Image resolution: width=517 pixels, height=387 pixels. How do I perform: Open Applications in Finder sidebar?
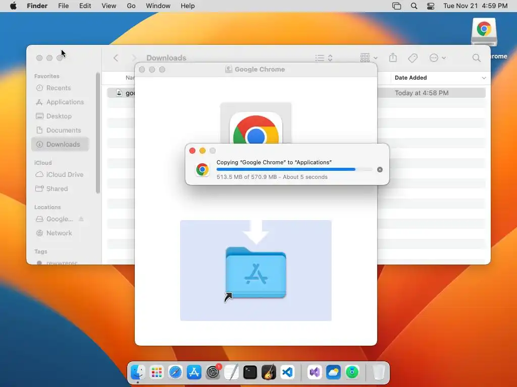pyautogui.click(x=60, y=102)
